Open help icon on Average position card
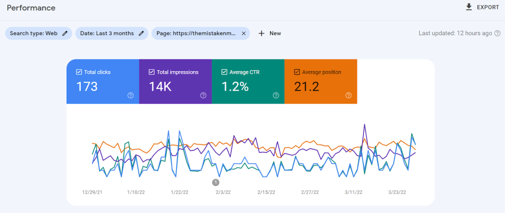The width and height of the screenshot is (505, 213). tap(349, 95)
